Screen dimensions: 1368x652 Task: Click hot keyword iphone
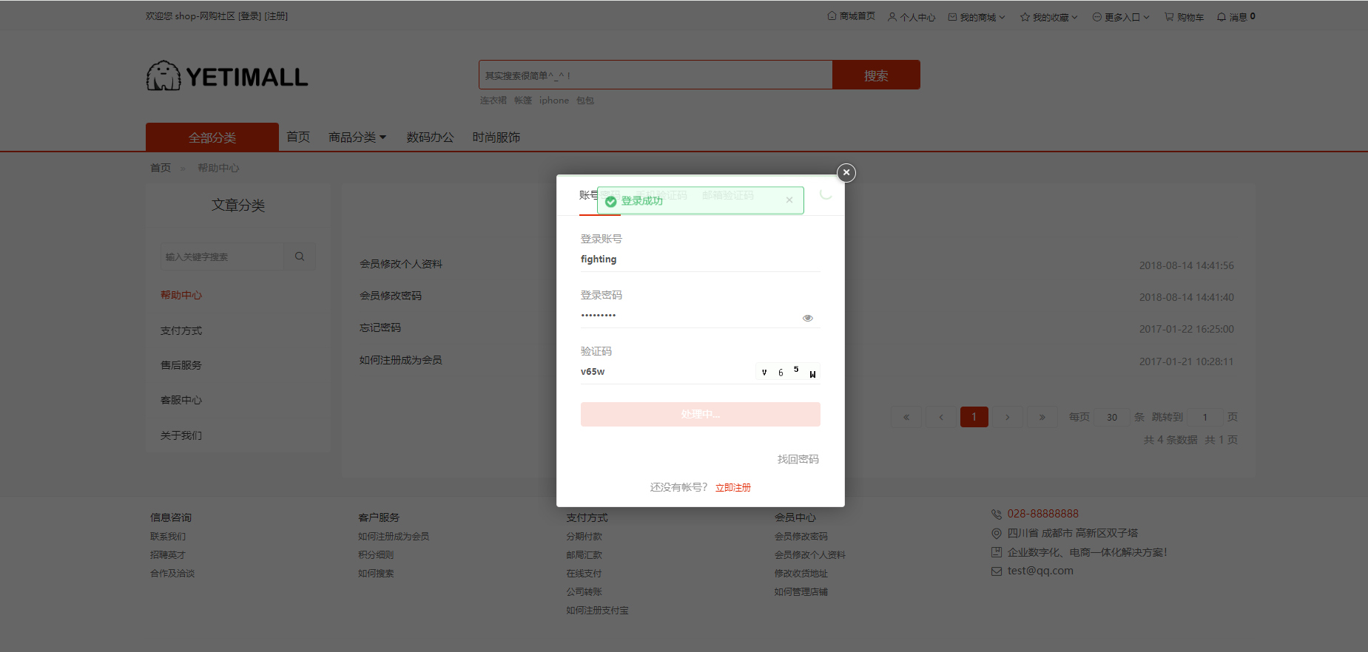(x=554, y=101)
